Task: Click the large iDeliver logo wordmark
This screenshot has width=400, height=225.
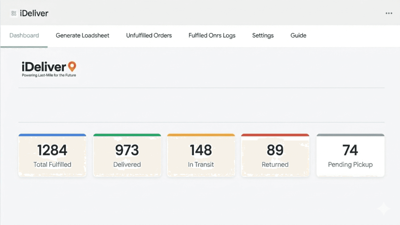Action: [44, 67]
